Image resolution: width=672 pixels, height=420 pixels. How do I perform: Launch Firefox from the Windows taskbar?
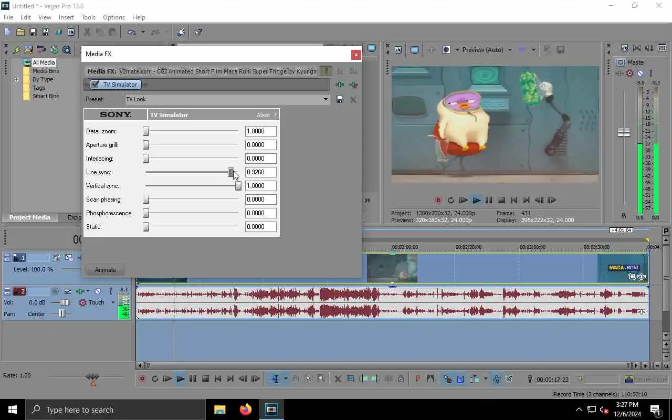point(245,409)
